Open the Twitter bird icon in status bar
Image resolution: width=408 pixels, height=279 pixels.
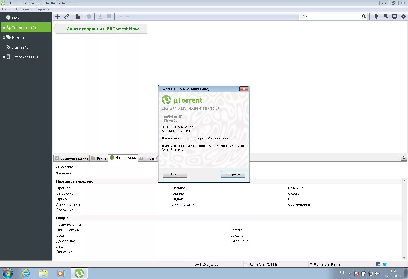(x=384, y=264)
